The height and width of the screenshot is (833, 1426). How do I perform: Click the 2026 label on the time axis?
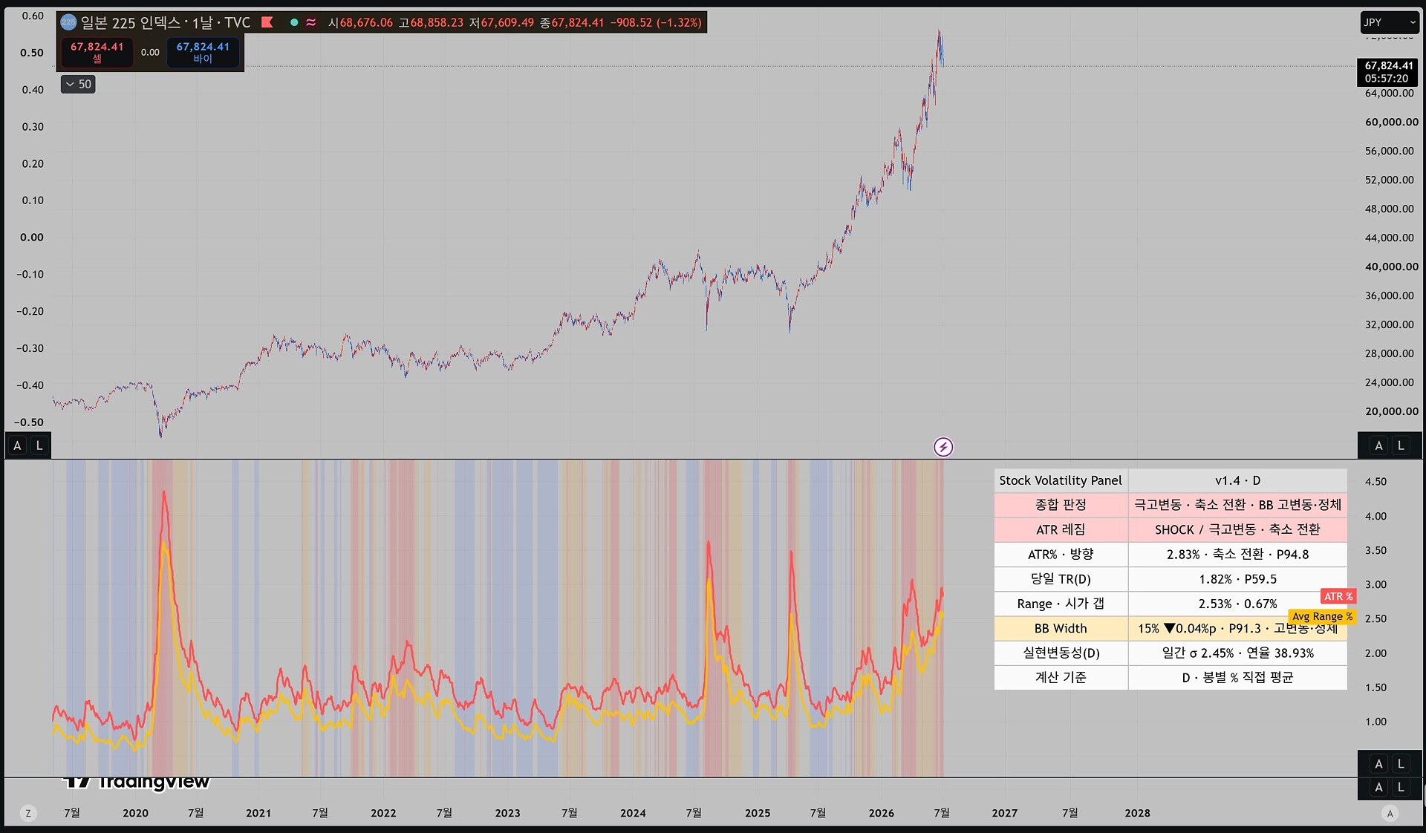coord(882,813)
